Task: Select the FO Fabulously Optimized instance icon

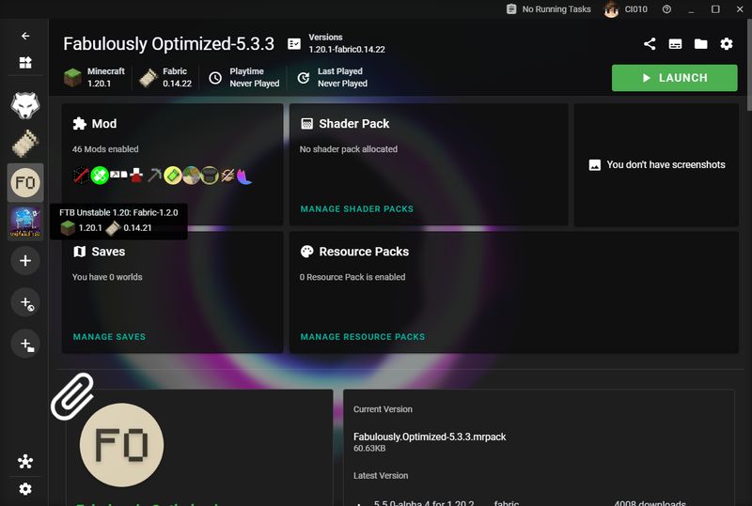Action: click(x=25, y=182)
